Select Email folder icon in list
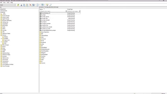Screen dimensions: 167x94 pyautogui.click(x=40, y=41)
